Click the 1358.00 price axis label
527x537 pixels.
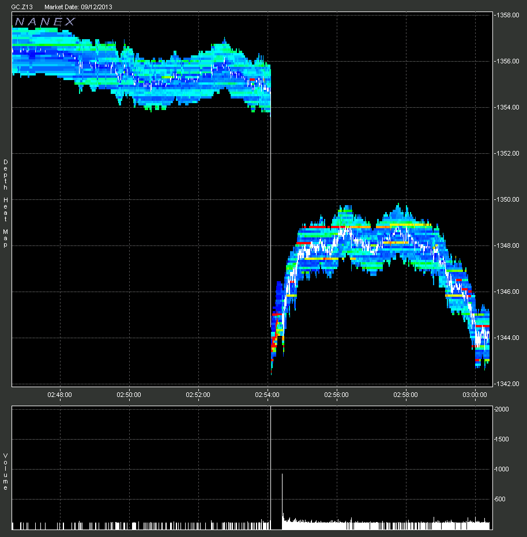click(x=507, y=15)
